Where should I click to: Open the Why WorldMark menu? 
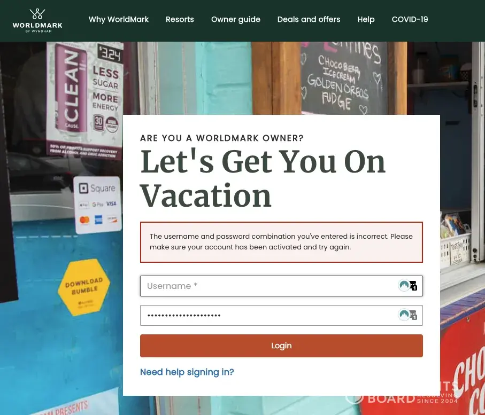[119, 19]
